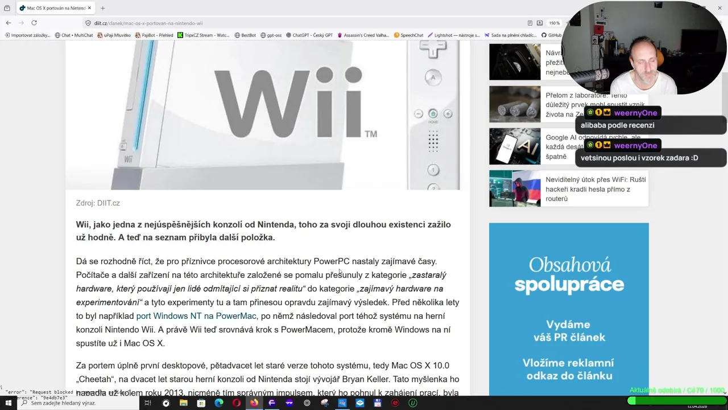Open the tab list icon left of tabs

[7, 8]
